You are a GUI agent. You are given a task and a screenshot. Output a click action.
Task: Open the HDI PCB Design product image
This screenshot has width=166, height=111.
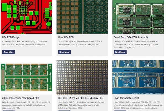pyautogui.click(x=27, y=17)
